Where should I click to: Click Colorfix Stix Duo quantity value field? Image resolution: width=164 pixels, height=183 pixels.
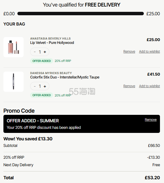pyautogui.click(x=40, y=86)
